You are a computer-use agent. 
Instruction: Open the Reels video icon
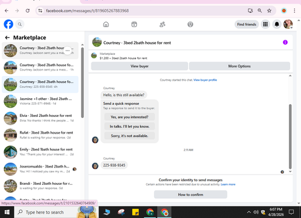(x=134, y=24)
